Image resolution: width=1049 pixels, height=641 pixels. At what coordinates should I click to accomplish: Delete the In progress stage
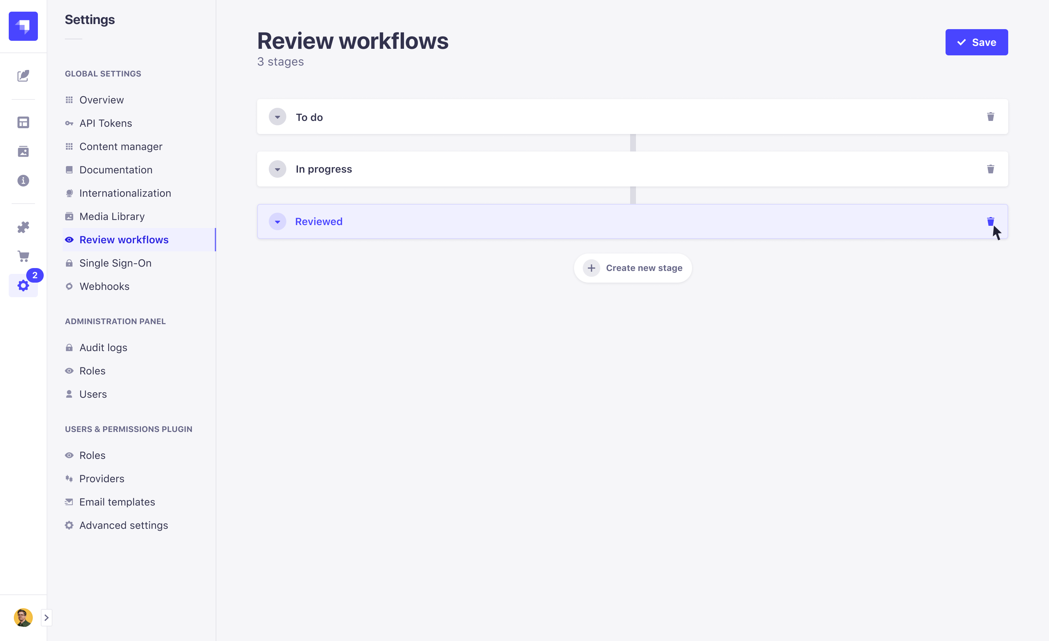990,169
